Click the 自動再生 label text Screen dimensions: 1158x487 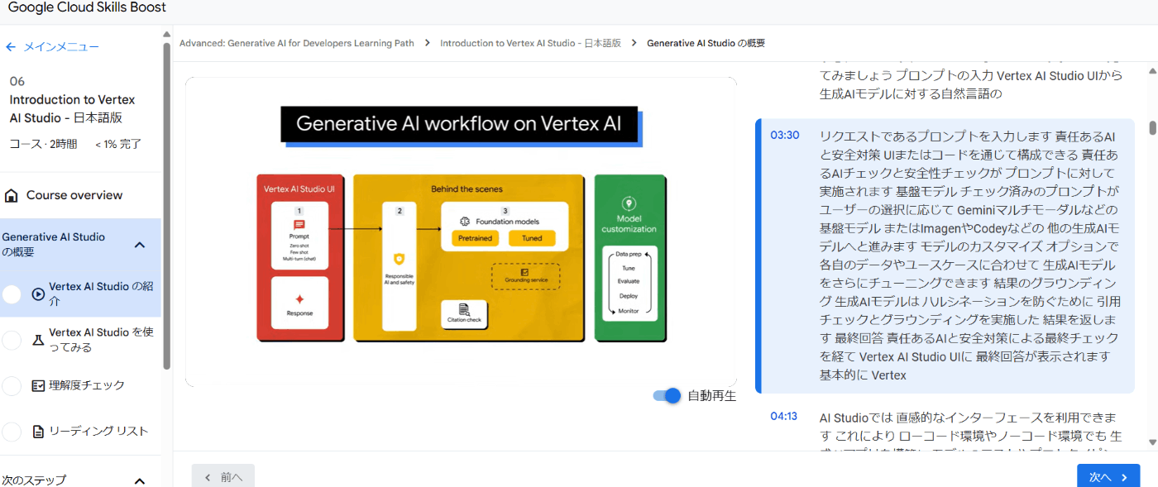712,396
